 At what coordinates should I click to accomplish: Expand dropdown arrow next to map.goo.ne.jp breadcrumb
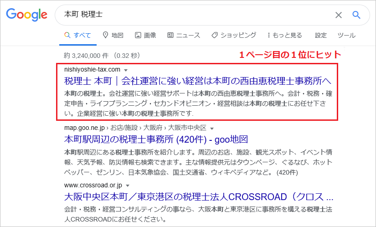(x=212, y=129)
